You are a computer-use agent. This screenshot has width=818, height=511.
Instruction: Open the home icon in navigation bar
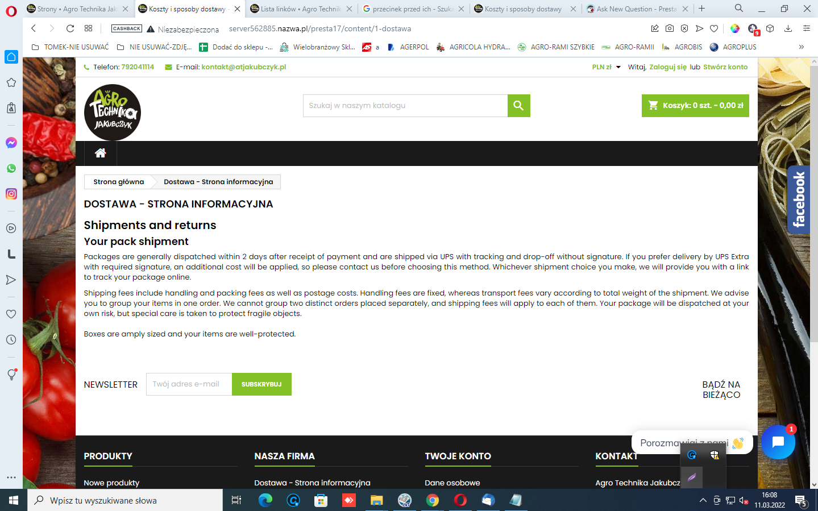(x=101, y=153)
